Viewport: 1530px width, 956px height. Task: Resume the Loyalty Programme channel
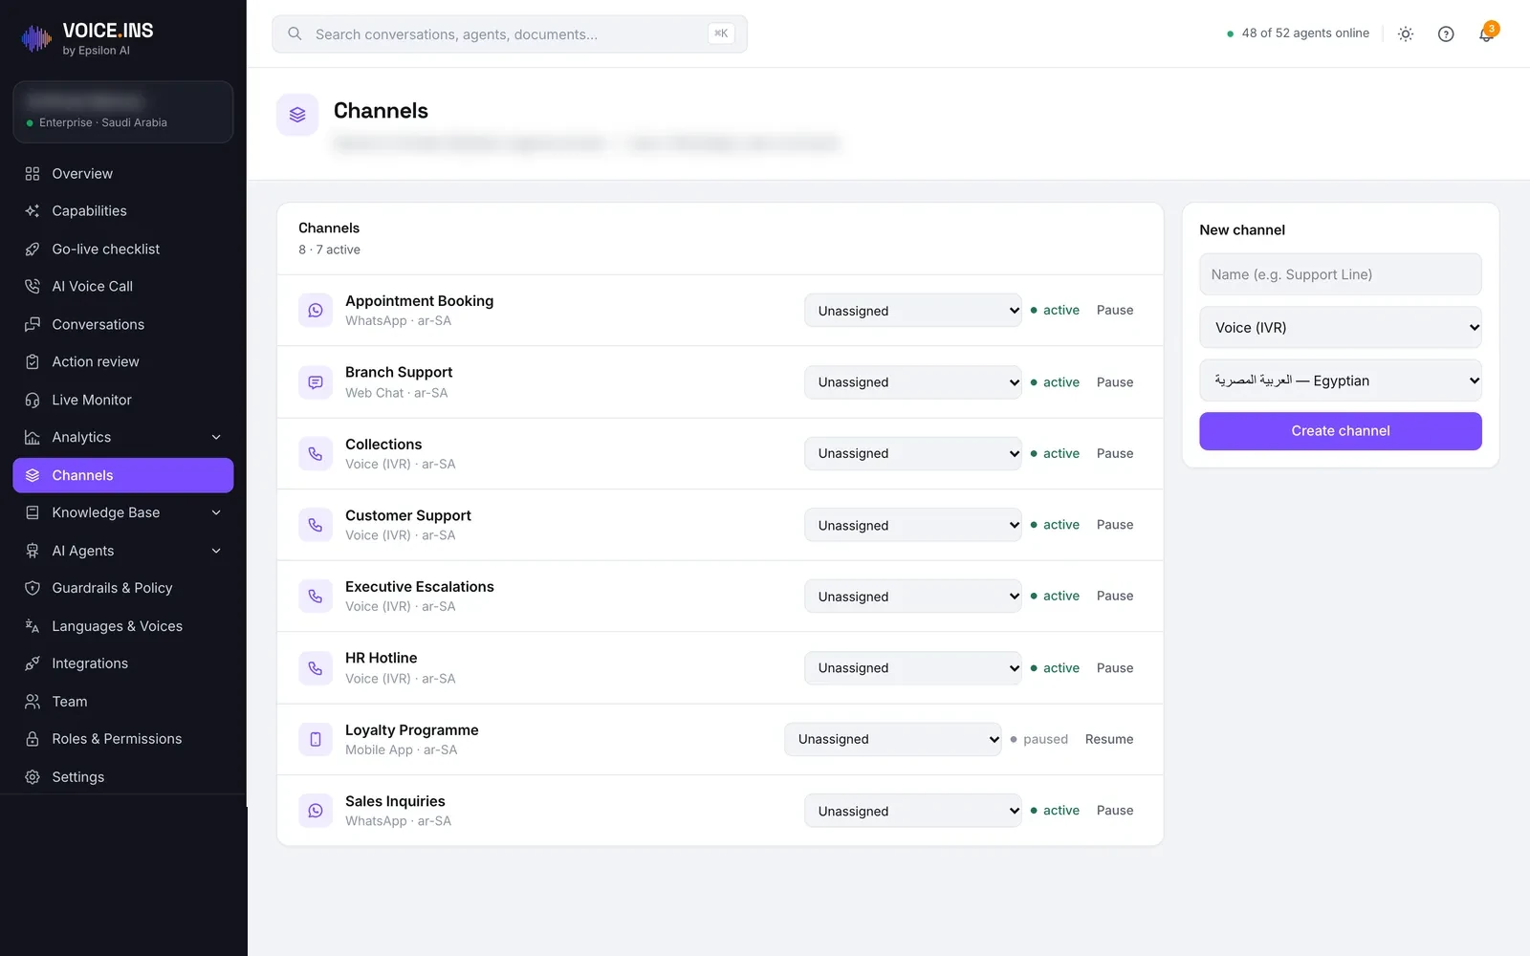[1109, 739]
